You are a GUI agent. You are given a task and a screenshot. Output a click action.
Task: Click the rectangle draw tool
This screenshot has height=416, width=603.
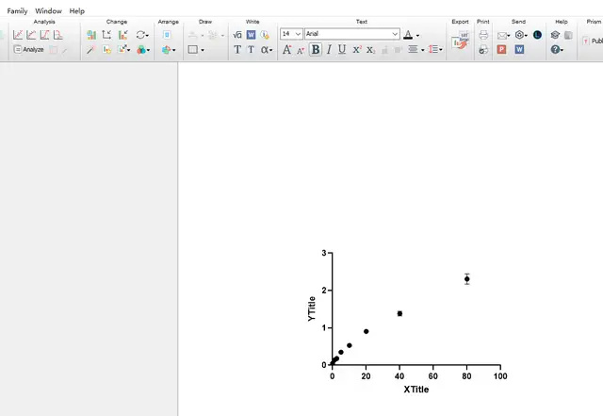click(x=192, y=50)
